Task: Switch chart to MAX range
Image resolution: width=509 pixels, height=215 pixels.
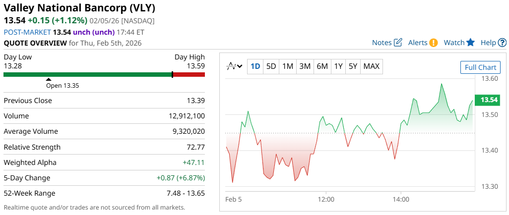Action: click(371, 66)
